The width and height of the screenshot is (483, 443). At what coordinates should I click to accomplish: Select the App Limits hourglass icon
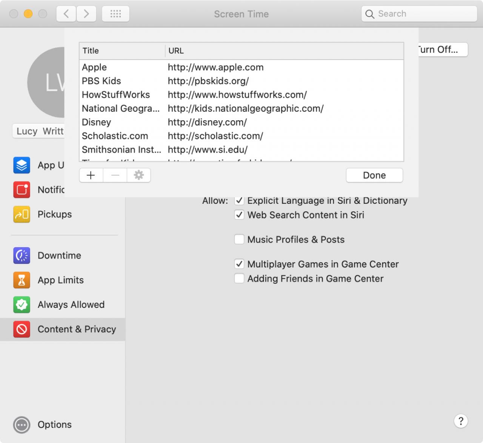point(22,280)
